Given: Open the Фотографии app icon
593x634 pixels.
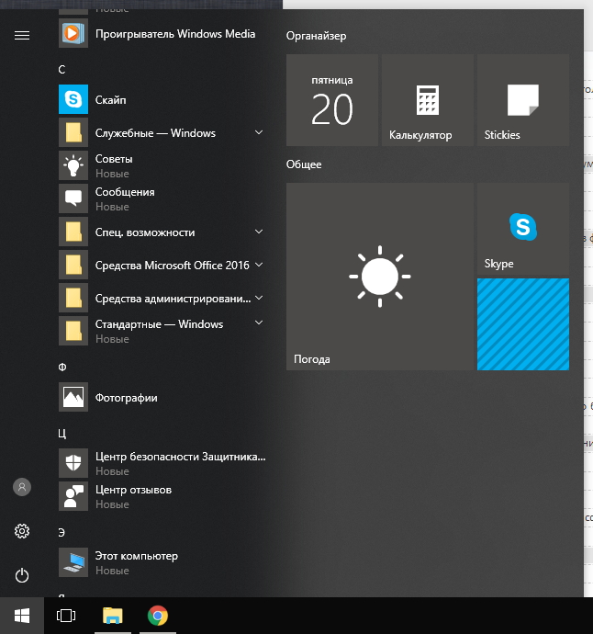Looking at the screenshot, I should (x=73, y=397).
